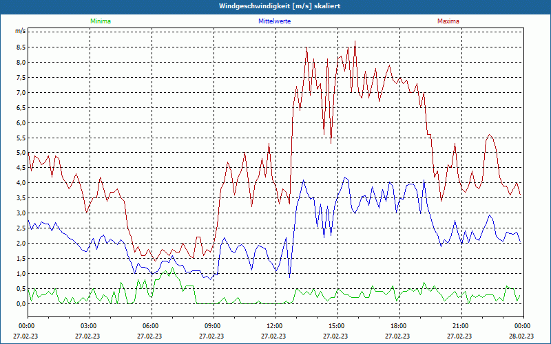Click the 12:00 time axis label

point(274,326)
